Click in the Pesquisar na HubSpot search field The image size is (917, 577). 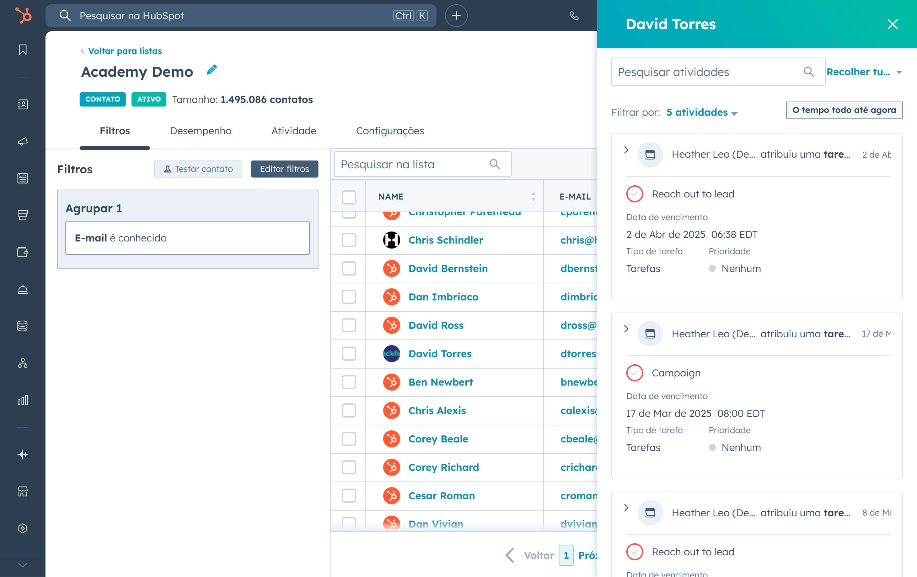click(x=241, y=16)
